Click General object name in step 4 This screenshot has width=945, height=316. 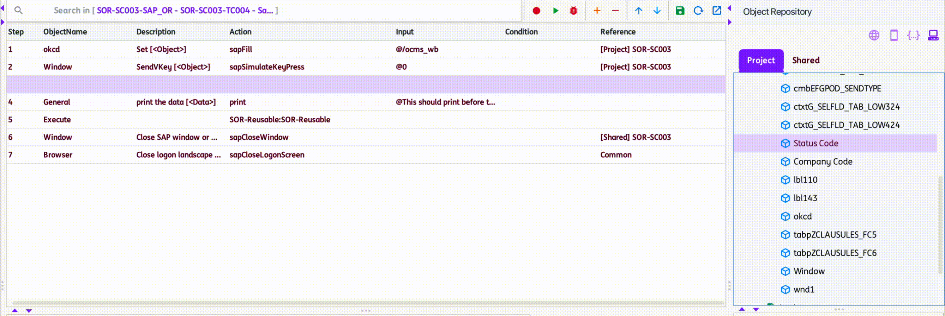(x=56, y=102)
